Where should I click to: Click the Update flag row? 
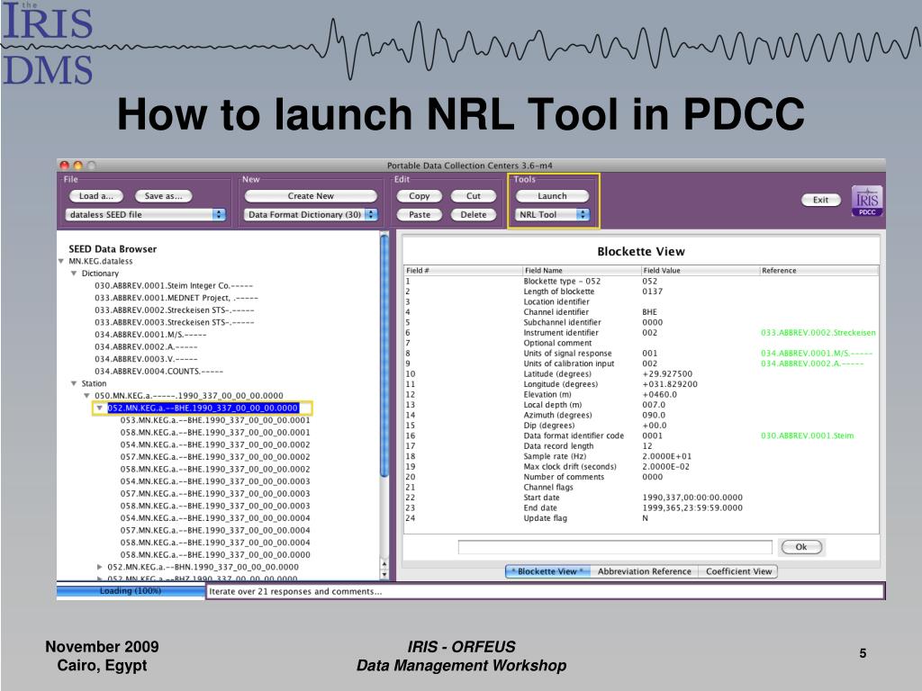(641, 518)
